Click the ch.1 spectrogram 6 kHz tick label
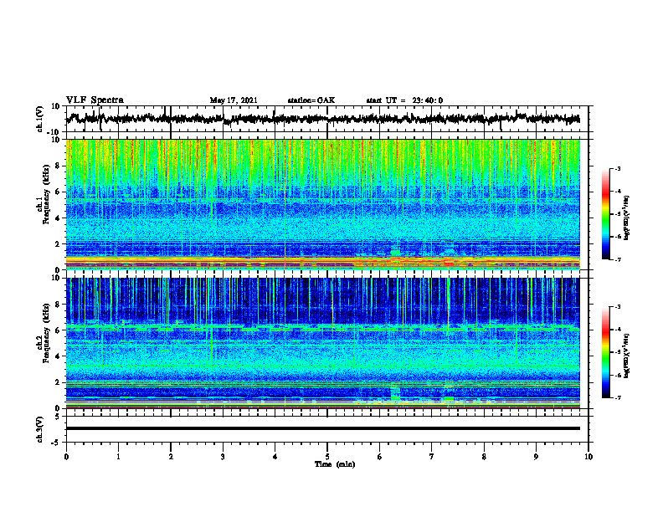663x512 pixels. tap(58, 192)
